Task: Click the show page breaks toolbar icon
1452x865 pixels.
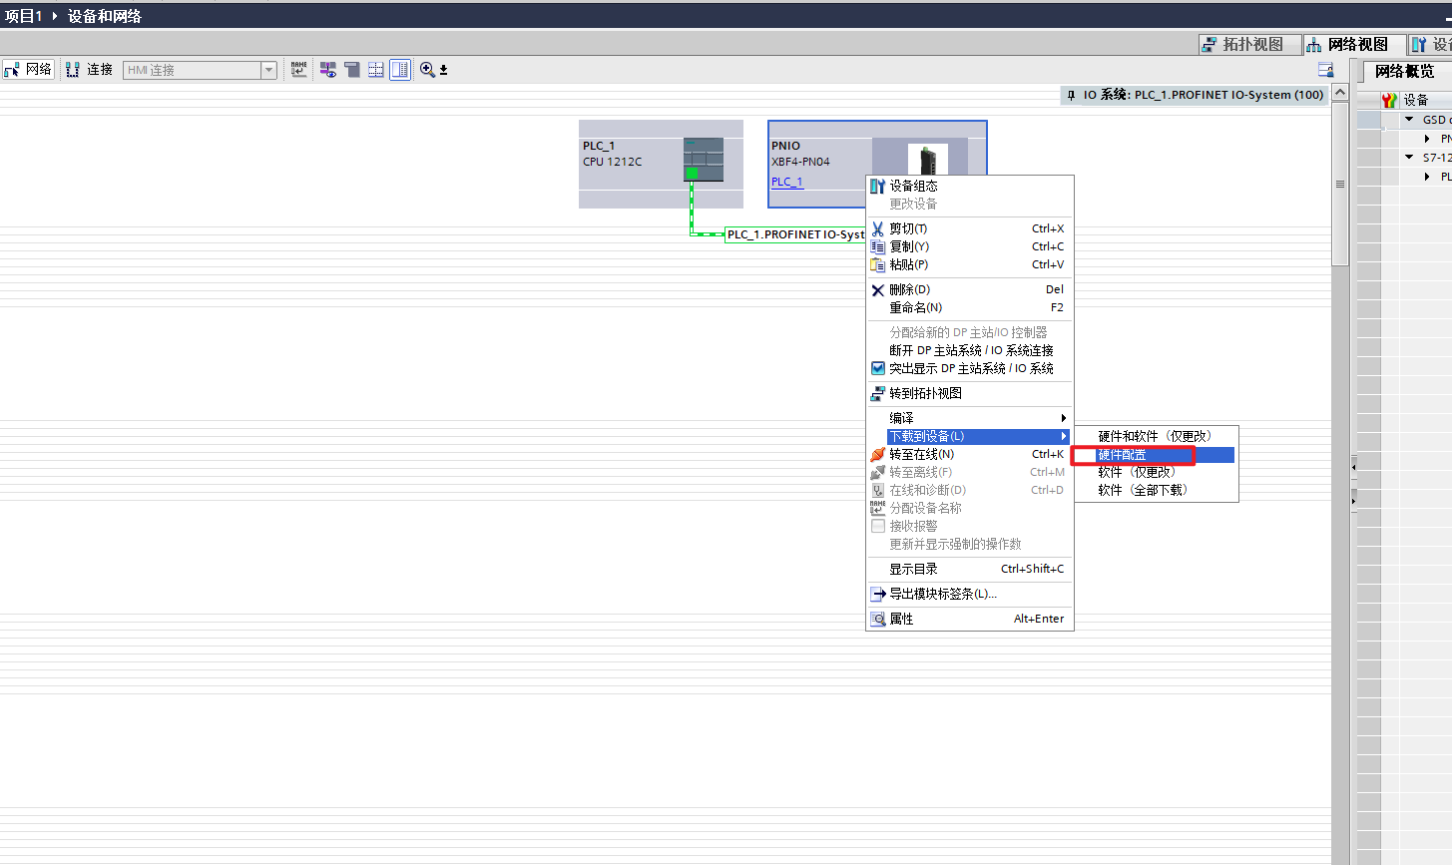Action: point(376,69)
